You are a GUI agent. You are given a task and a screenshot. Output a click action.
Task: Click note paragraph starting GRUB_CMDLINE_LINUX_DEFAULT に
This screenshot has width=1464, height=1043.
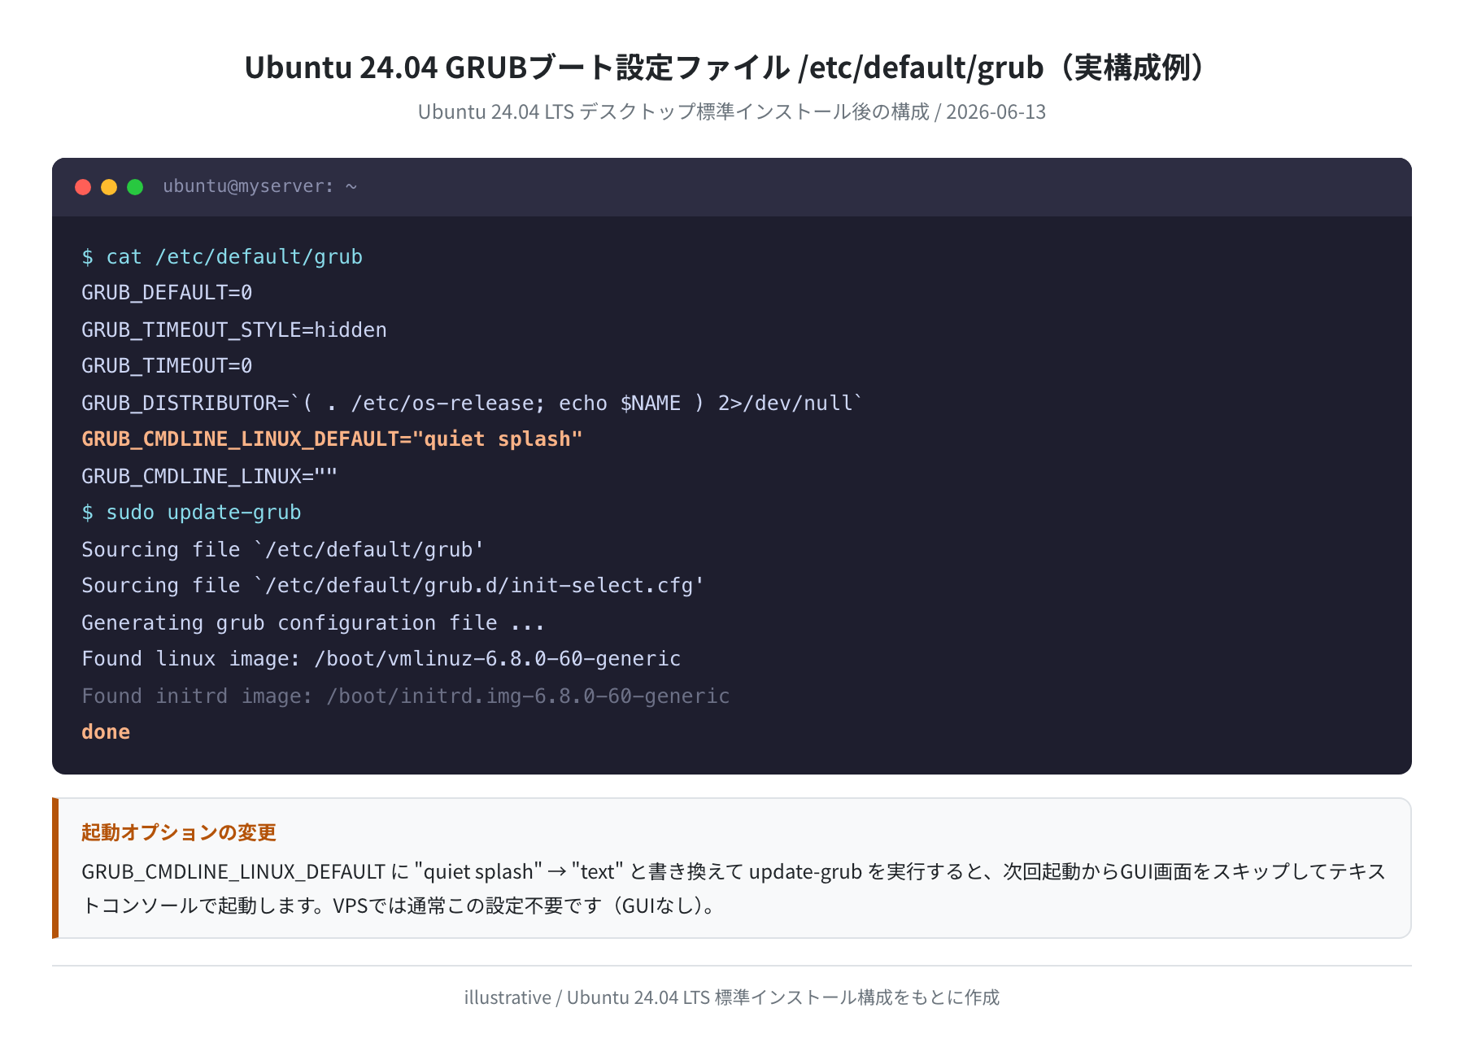734,888
